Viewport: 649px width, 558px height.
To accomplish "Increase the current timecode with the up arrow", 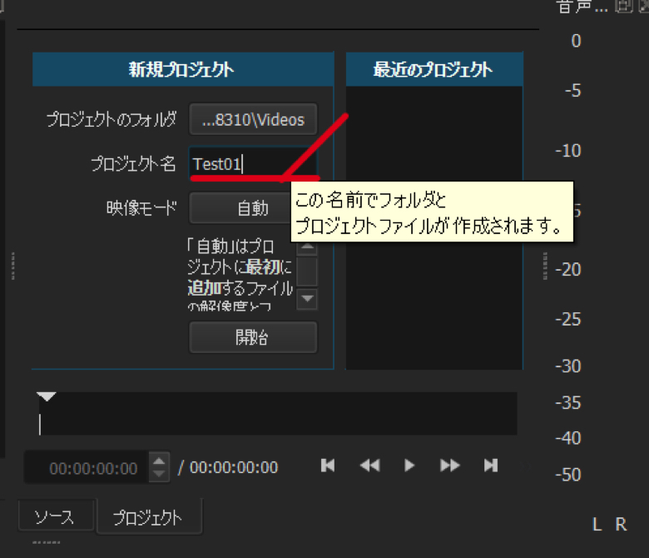I will coord(159,461).
